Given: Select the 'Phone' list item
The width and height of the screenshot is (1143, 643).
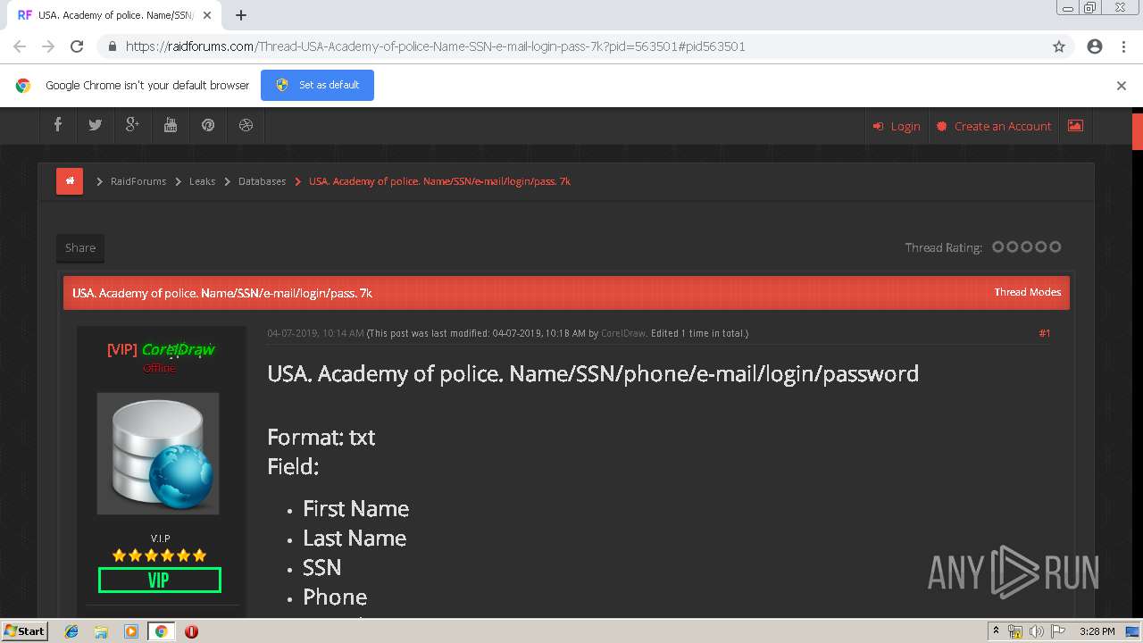Looking at the screenshot, I should tap(335, 597).
